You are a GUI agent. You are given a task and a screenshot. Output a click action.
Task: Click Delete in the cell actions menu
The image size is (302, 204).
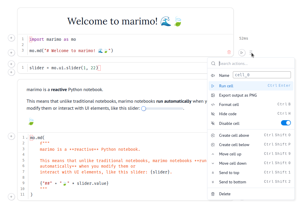tap(251, 194)
